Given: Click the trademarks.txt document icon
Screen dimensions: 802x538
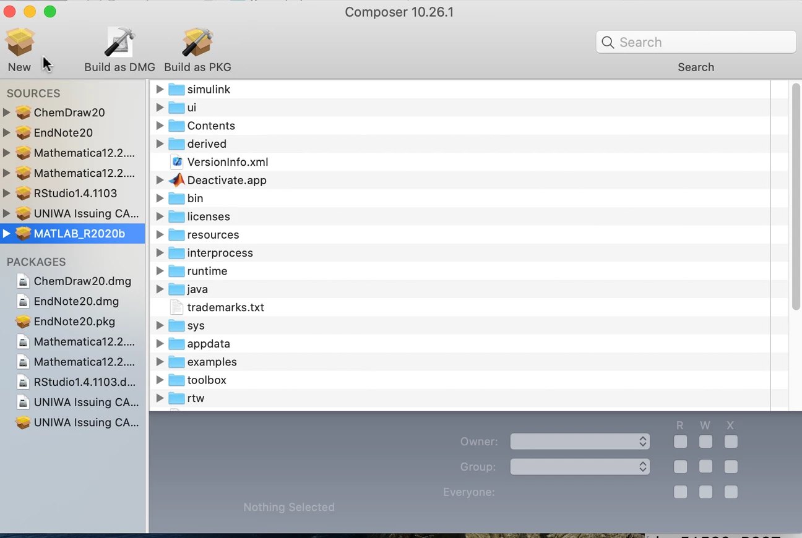Looking at the screenshot, I should [177, 307].
